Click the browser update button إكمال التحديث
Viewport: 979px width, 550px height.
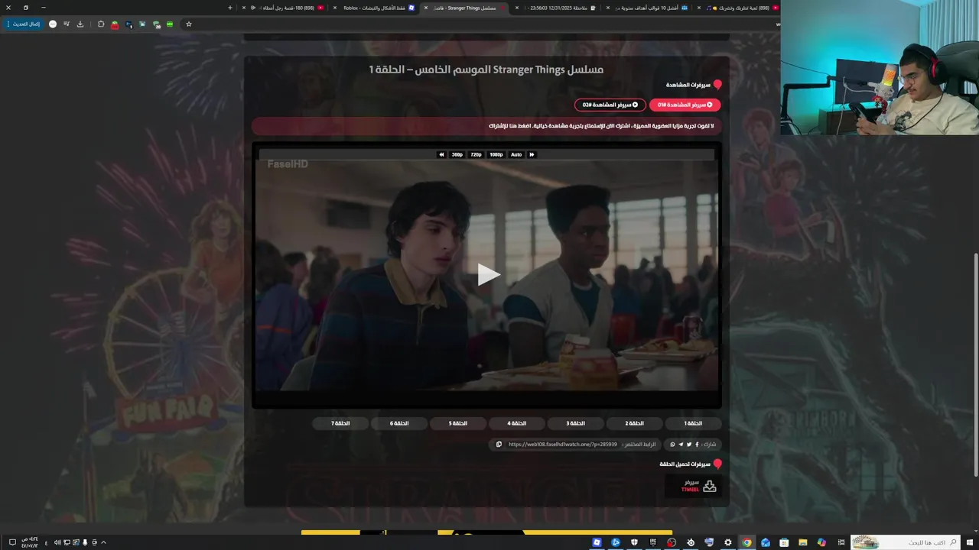(23, 24)
